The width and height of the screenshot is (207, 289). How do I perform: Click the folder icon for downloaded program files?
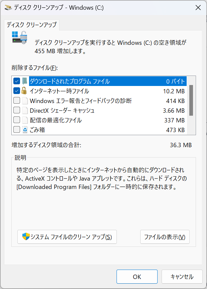coord(25,81)
